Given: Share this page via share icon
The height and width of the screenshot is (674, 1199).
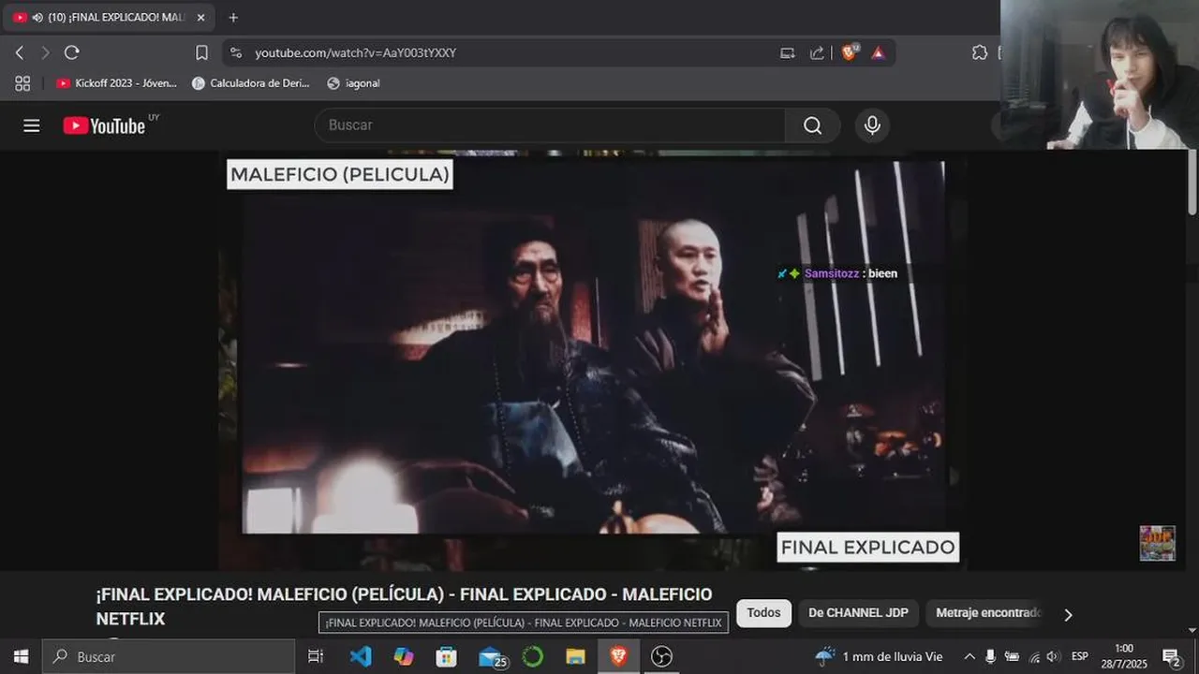Looking at the screenshot, I should pyautogui.click(x=817, y=52).
